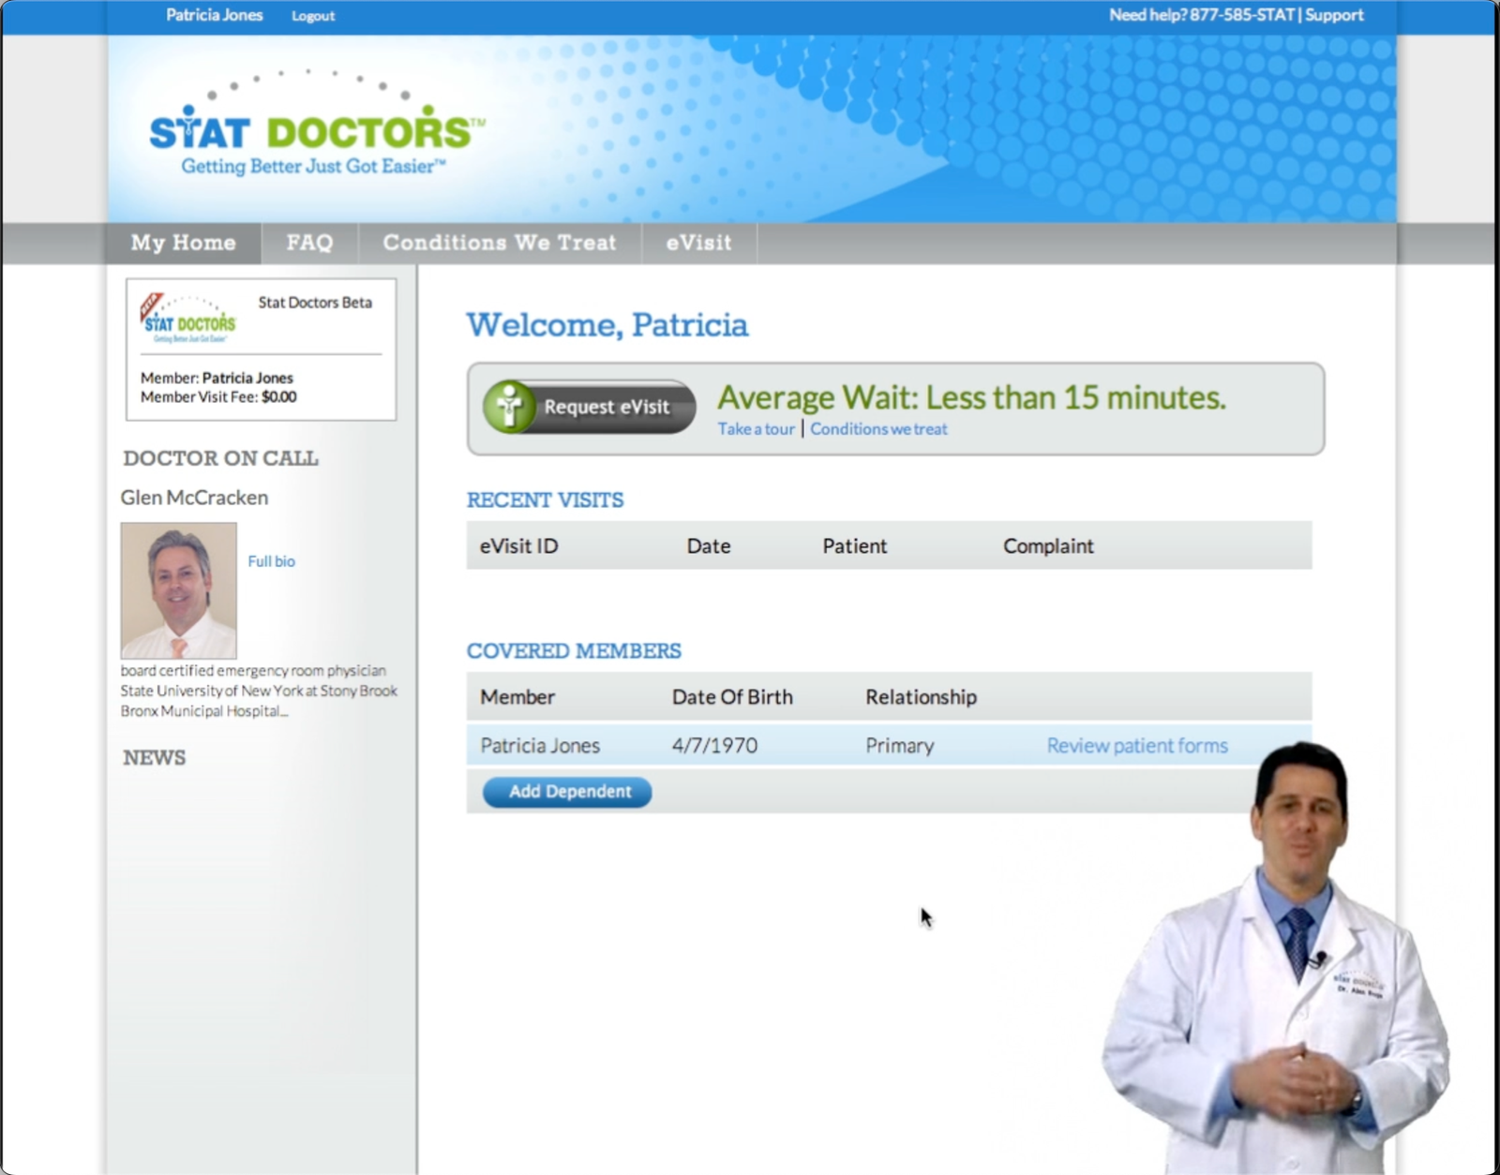Open Review patient forms for Patricia Jones
Image resolution: width=1500 pixels, height=1175 pixels.
1136,745
